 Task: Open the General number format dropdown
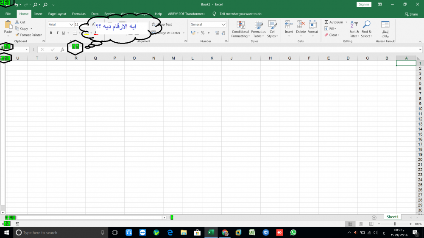click(x=223, y=24)
